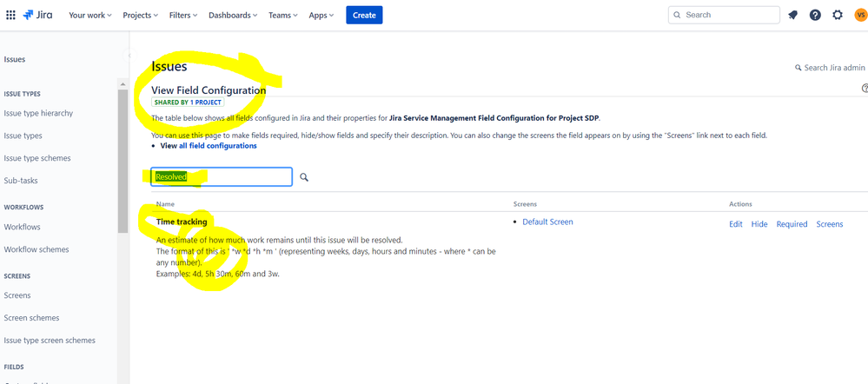The image size is (868, 384).
Task: Click the page help icon beside heading
Action: tap(865, 88)
